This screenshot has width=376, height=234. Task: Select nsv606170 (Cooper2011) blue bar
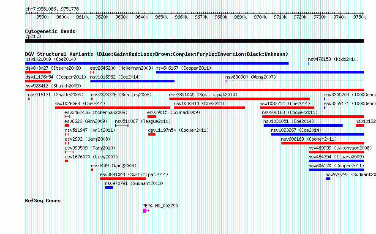coord(336,170)
